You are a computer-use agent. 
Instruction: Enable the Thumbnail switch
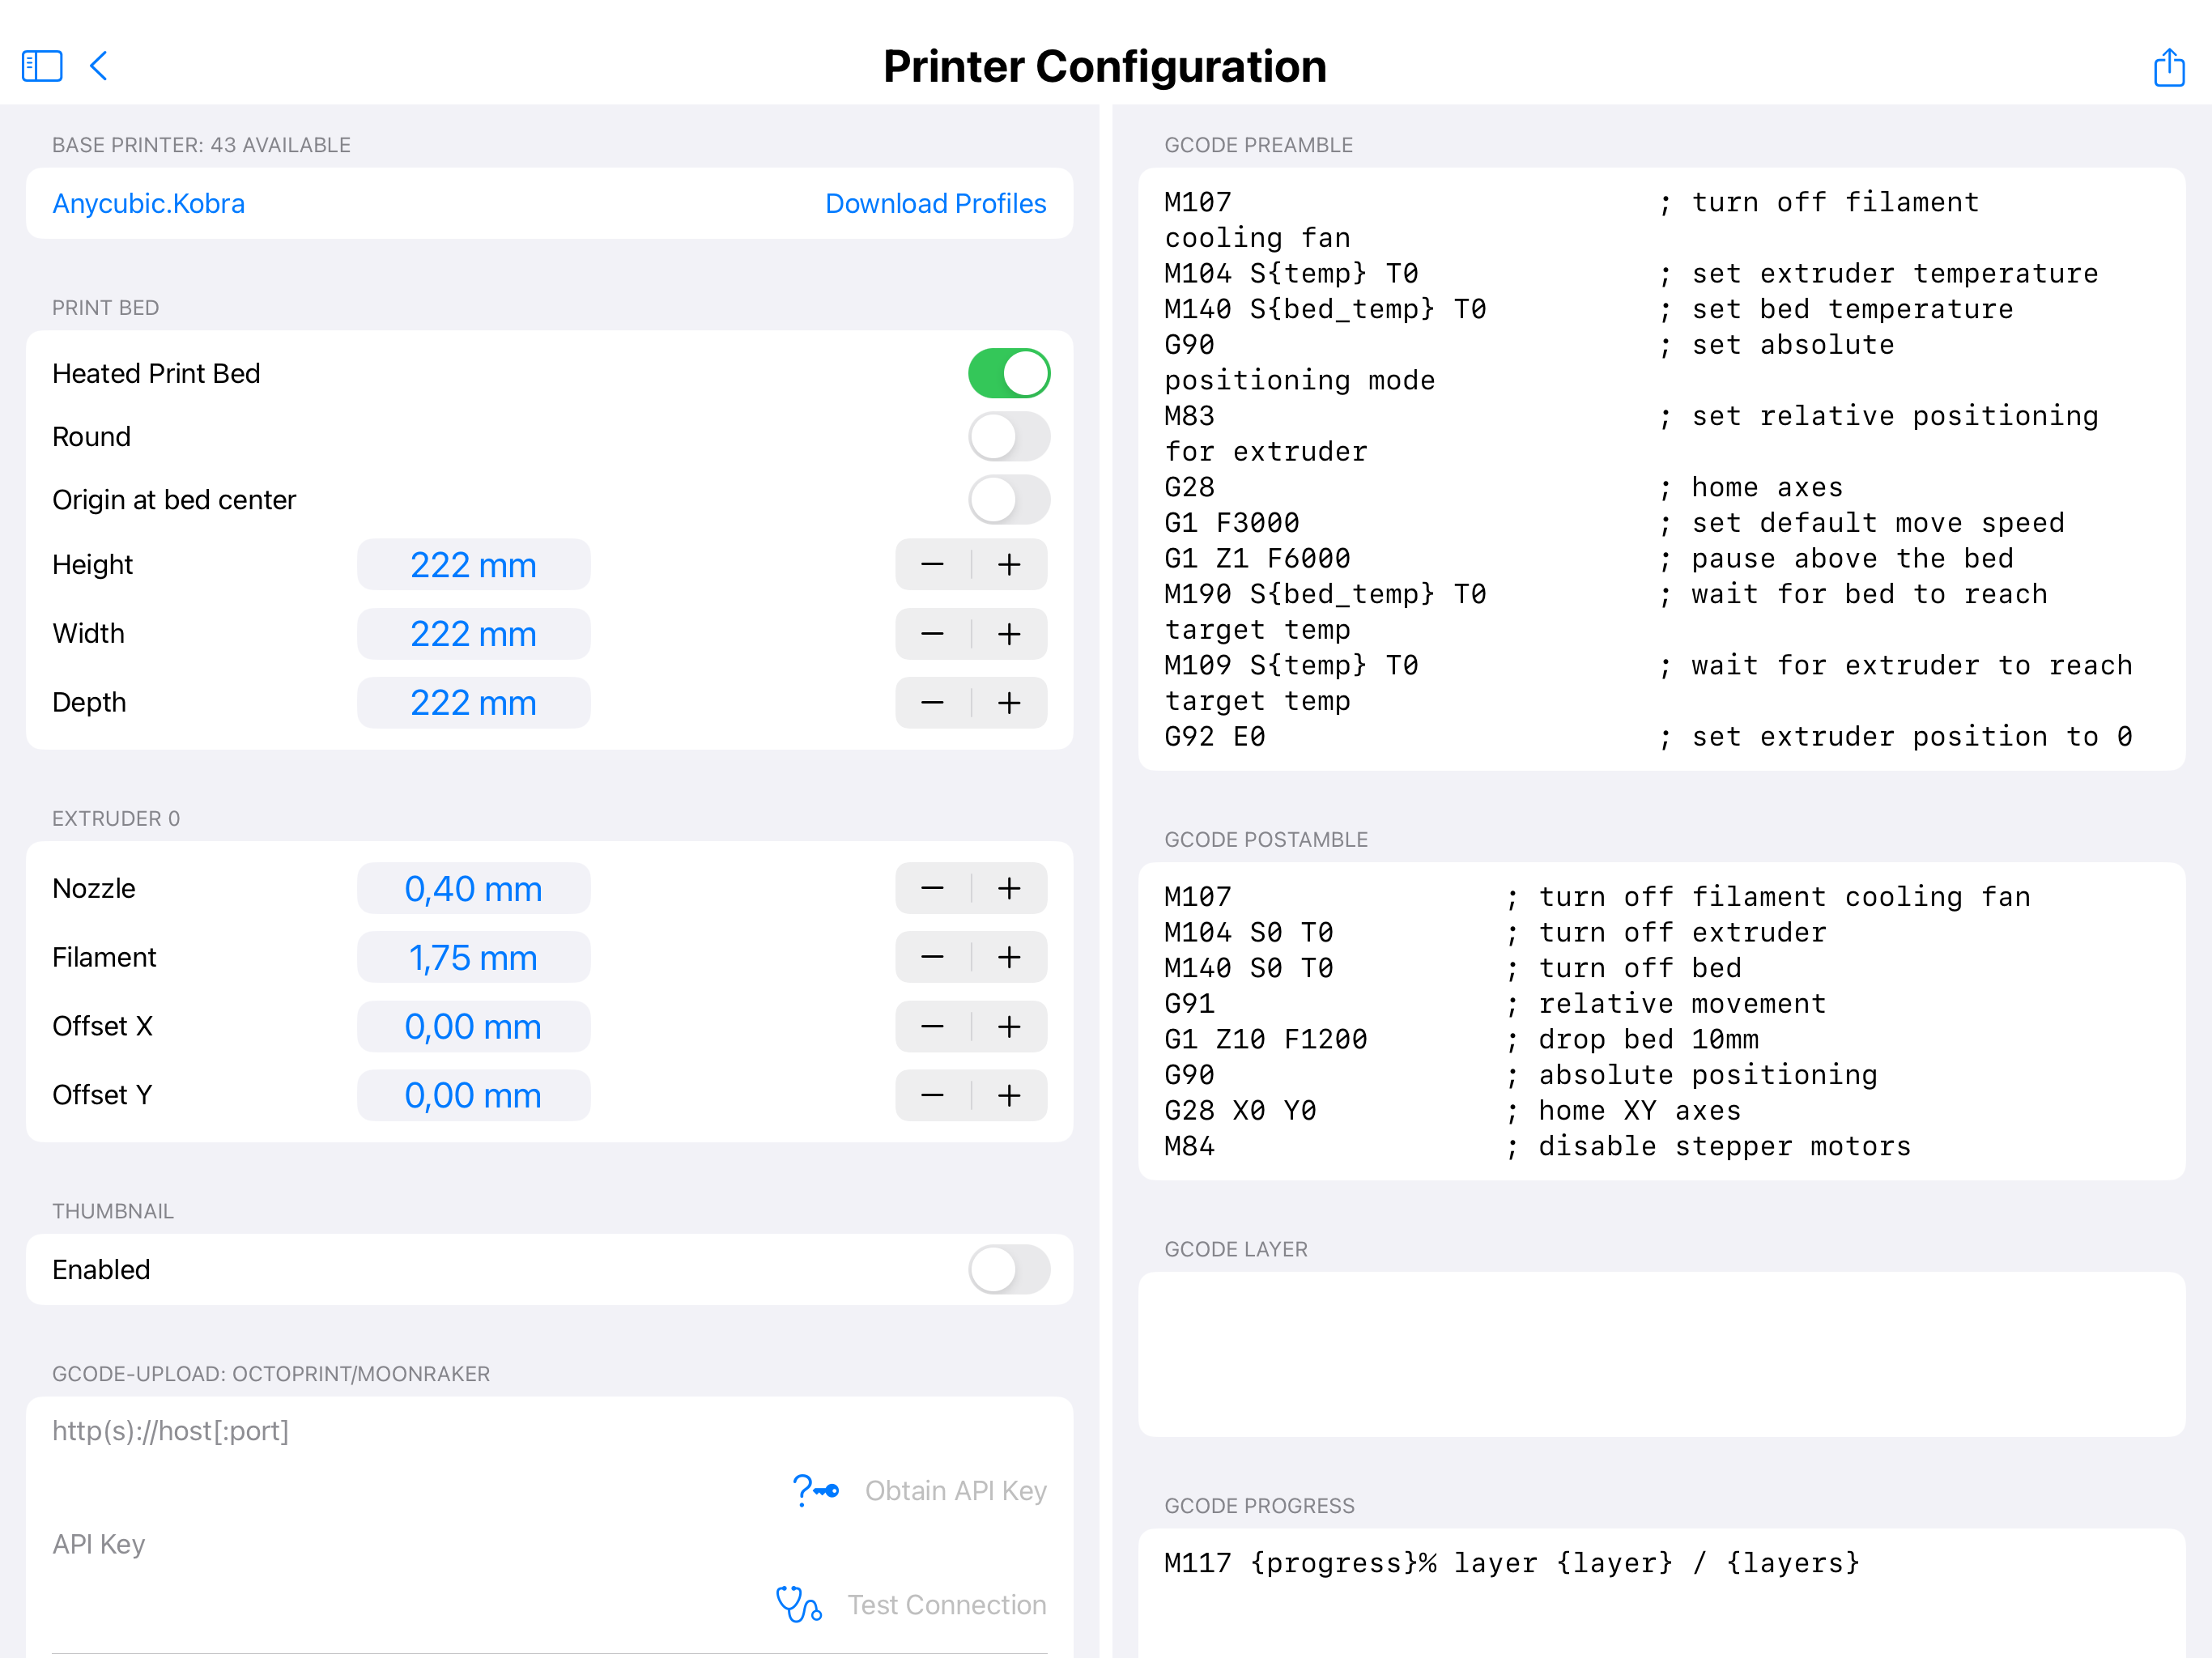click(1009, 1269)
